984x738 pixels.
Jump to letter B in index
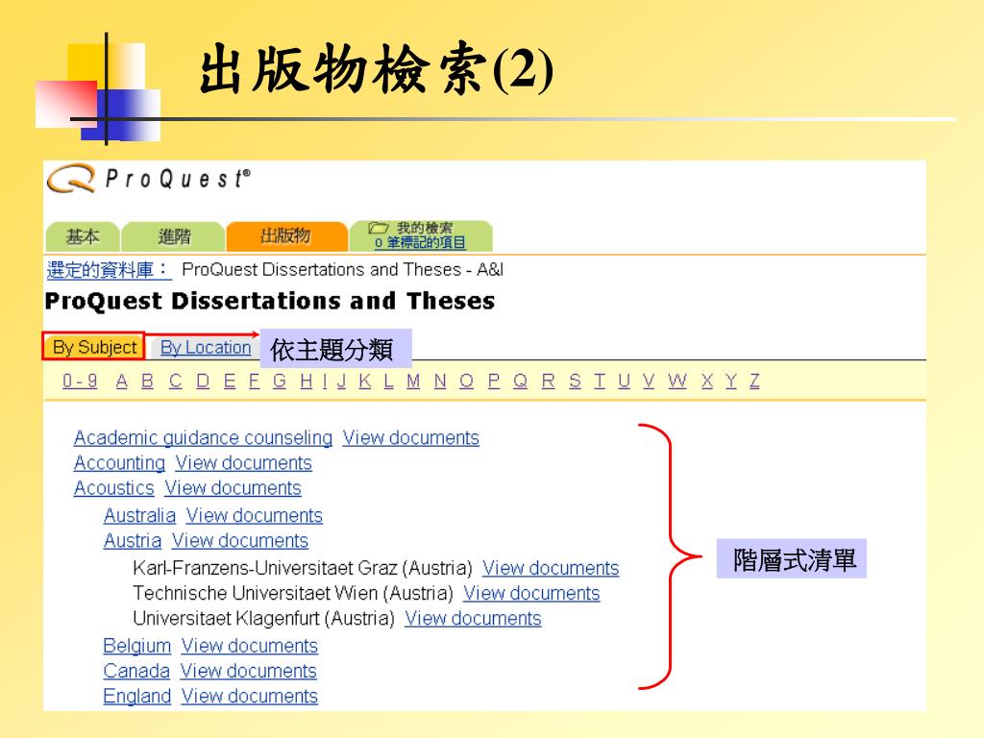[x=147, y=381]
